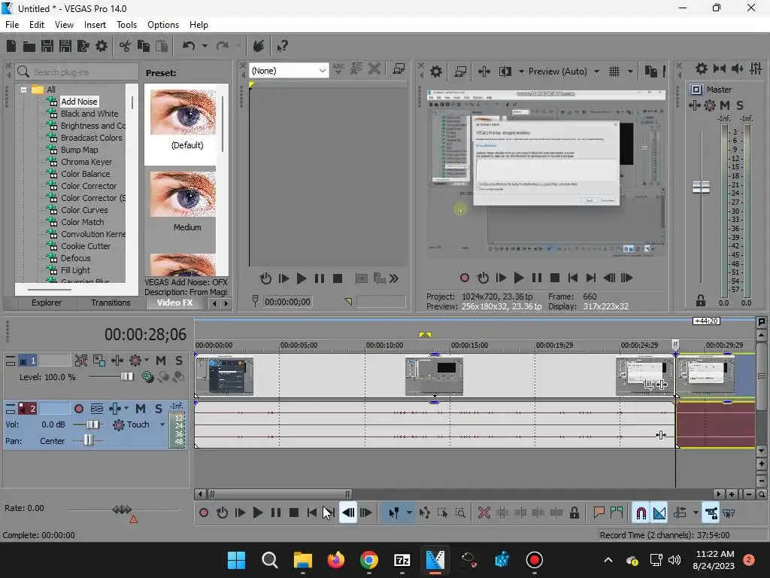Viewport: 770px width, 578px height.
Task: Open the Options menu
Action: [x=163, y=25]
